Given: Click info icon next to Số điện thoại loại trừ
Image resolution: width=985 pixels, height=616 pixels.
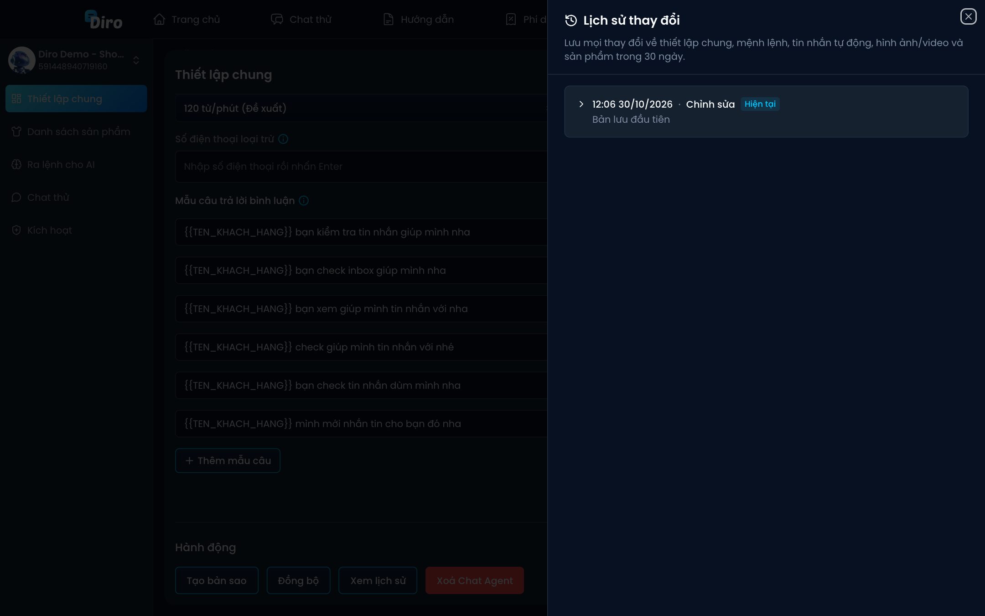Looking at the screenshot, I should (283, 139).
